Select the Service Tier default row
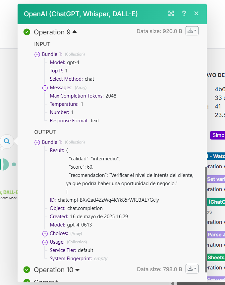The width and height of the screenshot is (225, 285). (x=72, y=250)
